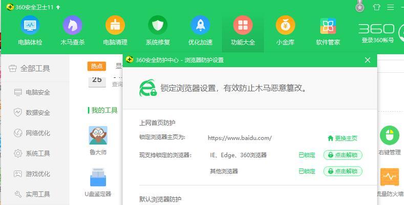The height and width of the screenshot is (205, 404).
Task: Select 游戏优化 sidebar category
Action: pos(32,174)
